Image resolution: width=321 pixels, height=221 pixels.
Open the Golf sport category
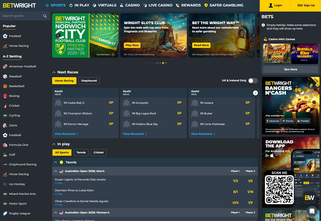pos(12,155)
